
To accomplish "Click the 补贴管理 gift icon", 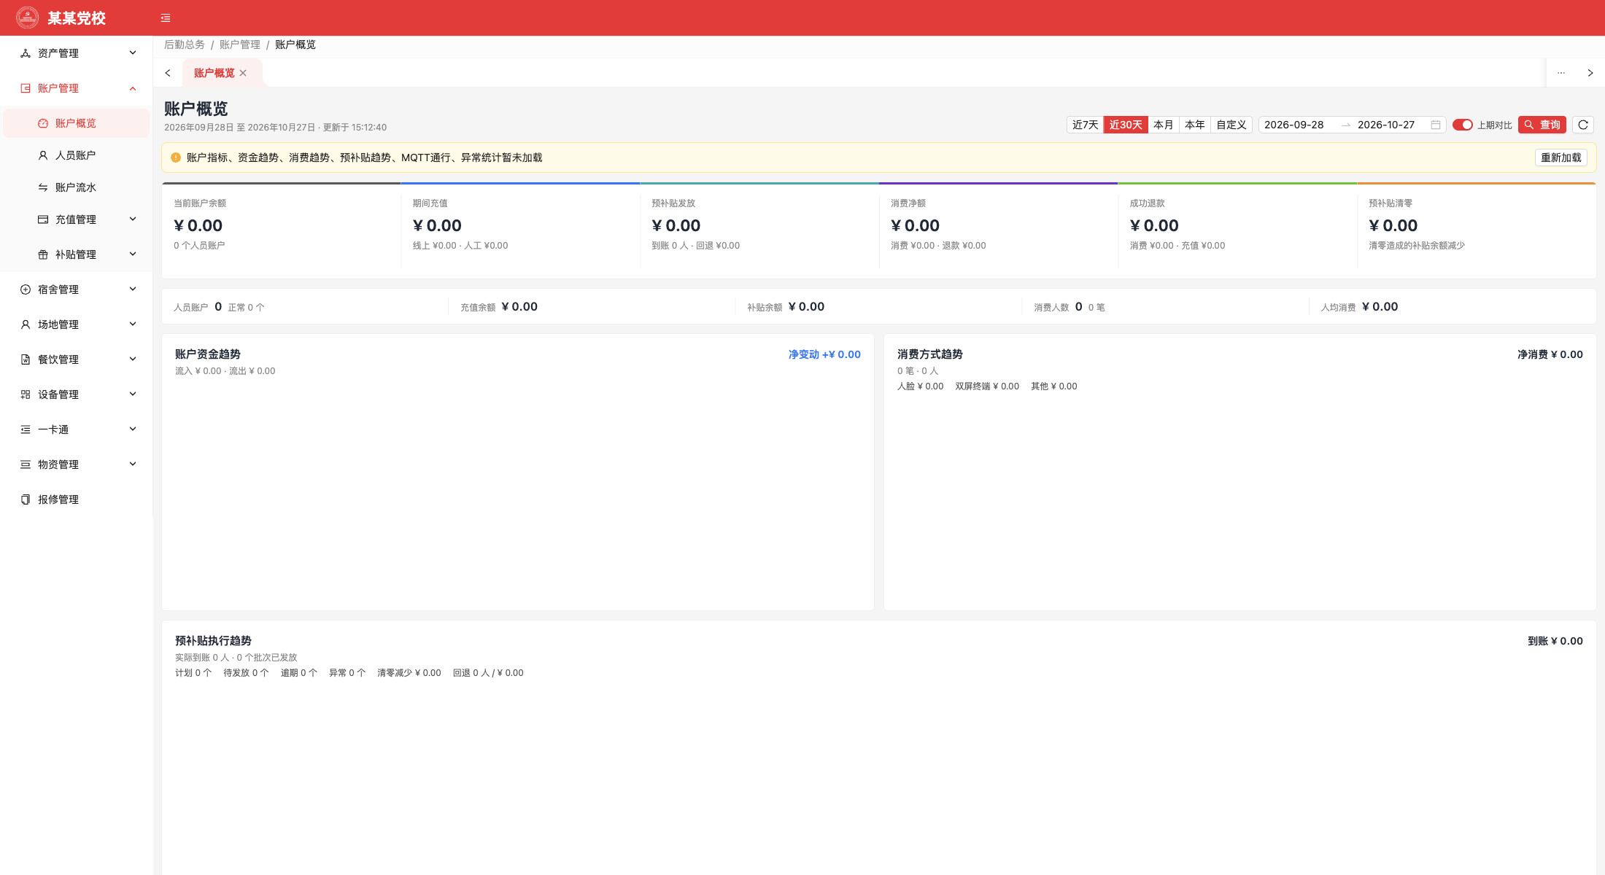I will click(x=43, y=254).
